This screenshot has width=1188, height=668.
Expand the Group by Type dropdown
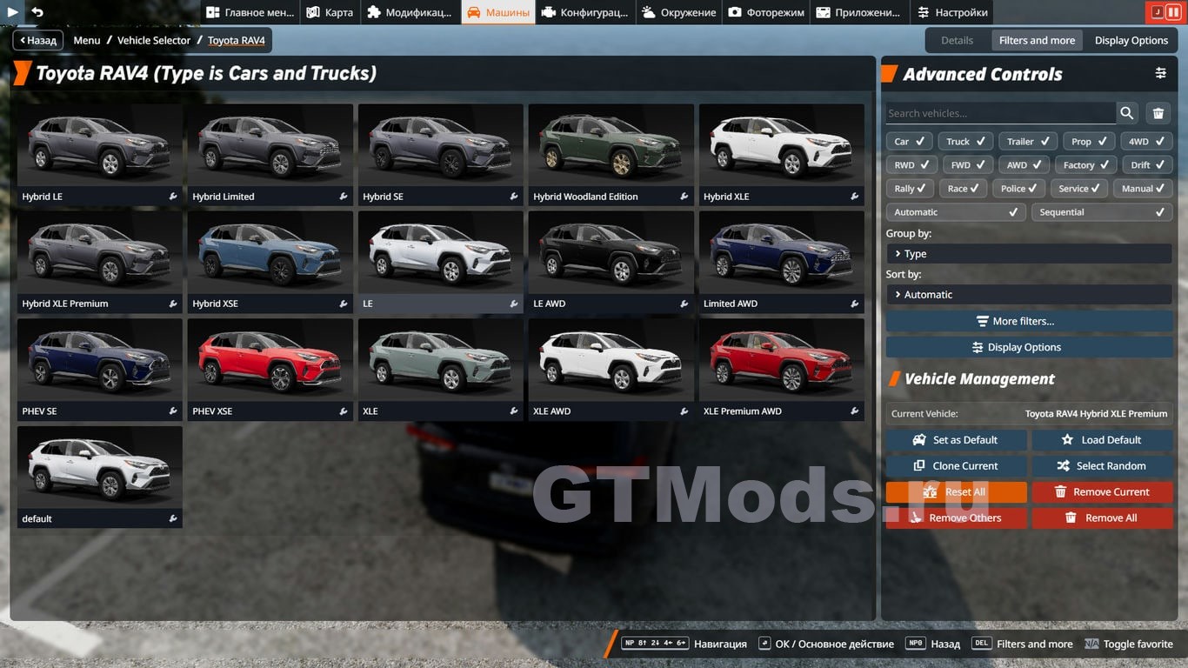coord(1028,254)
